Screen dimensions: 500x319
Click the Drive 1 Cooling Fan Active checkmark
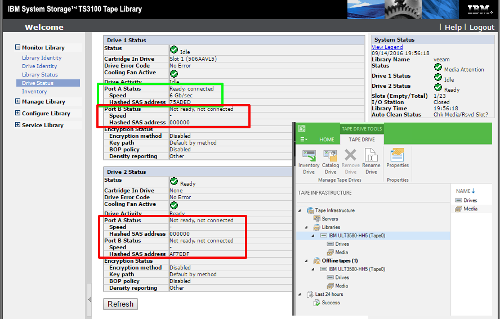[x=174, y=74]
